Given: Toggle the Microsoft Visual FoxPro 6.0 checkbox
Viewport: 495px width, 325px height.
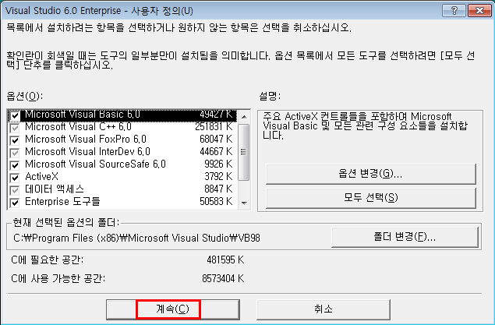Looking at the screenshot, I should click(x=15, y=140).
